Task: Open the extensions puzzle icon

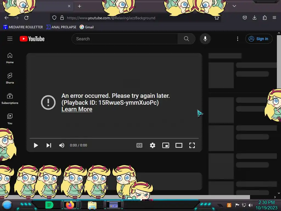Action: [x=265, y=18]
